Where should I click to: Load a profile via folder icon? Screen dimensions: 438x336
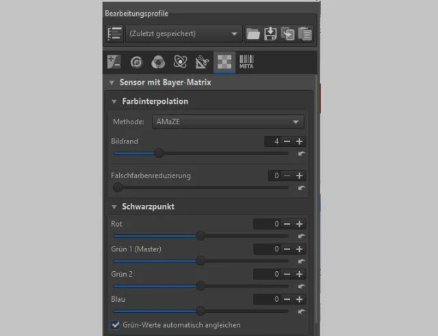click(253, 34)
